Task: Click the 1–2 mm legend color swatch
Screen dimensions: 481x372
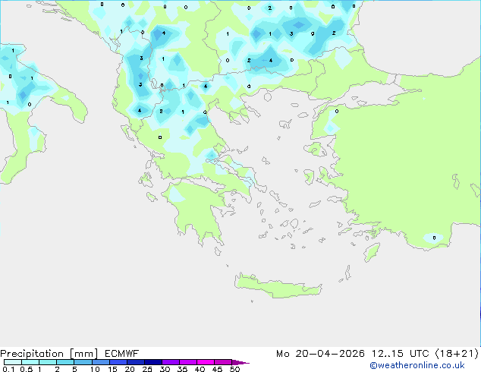Action: pyautogui.click(x=48, y=362)
